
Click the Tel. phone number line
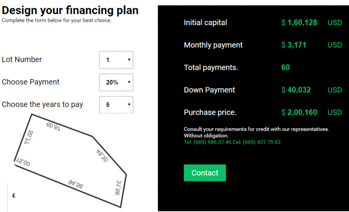[x=232, y=142]
